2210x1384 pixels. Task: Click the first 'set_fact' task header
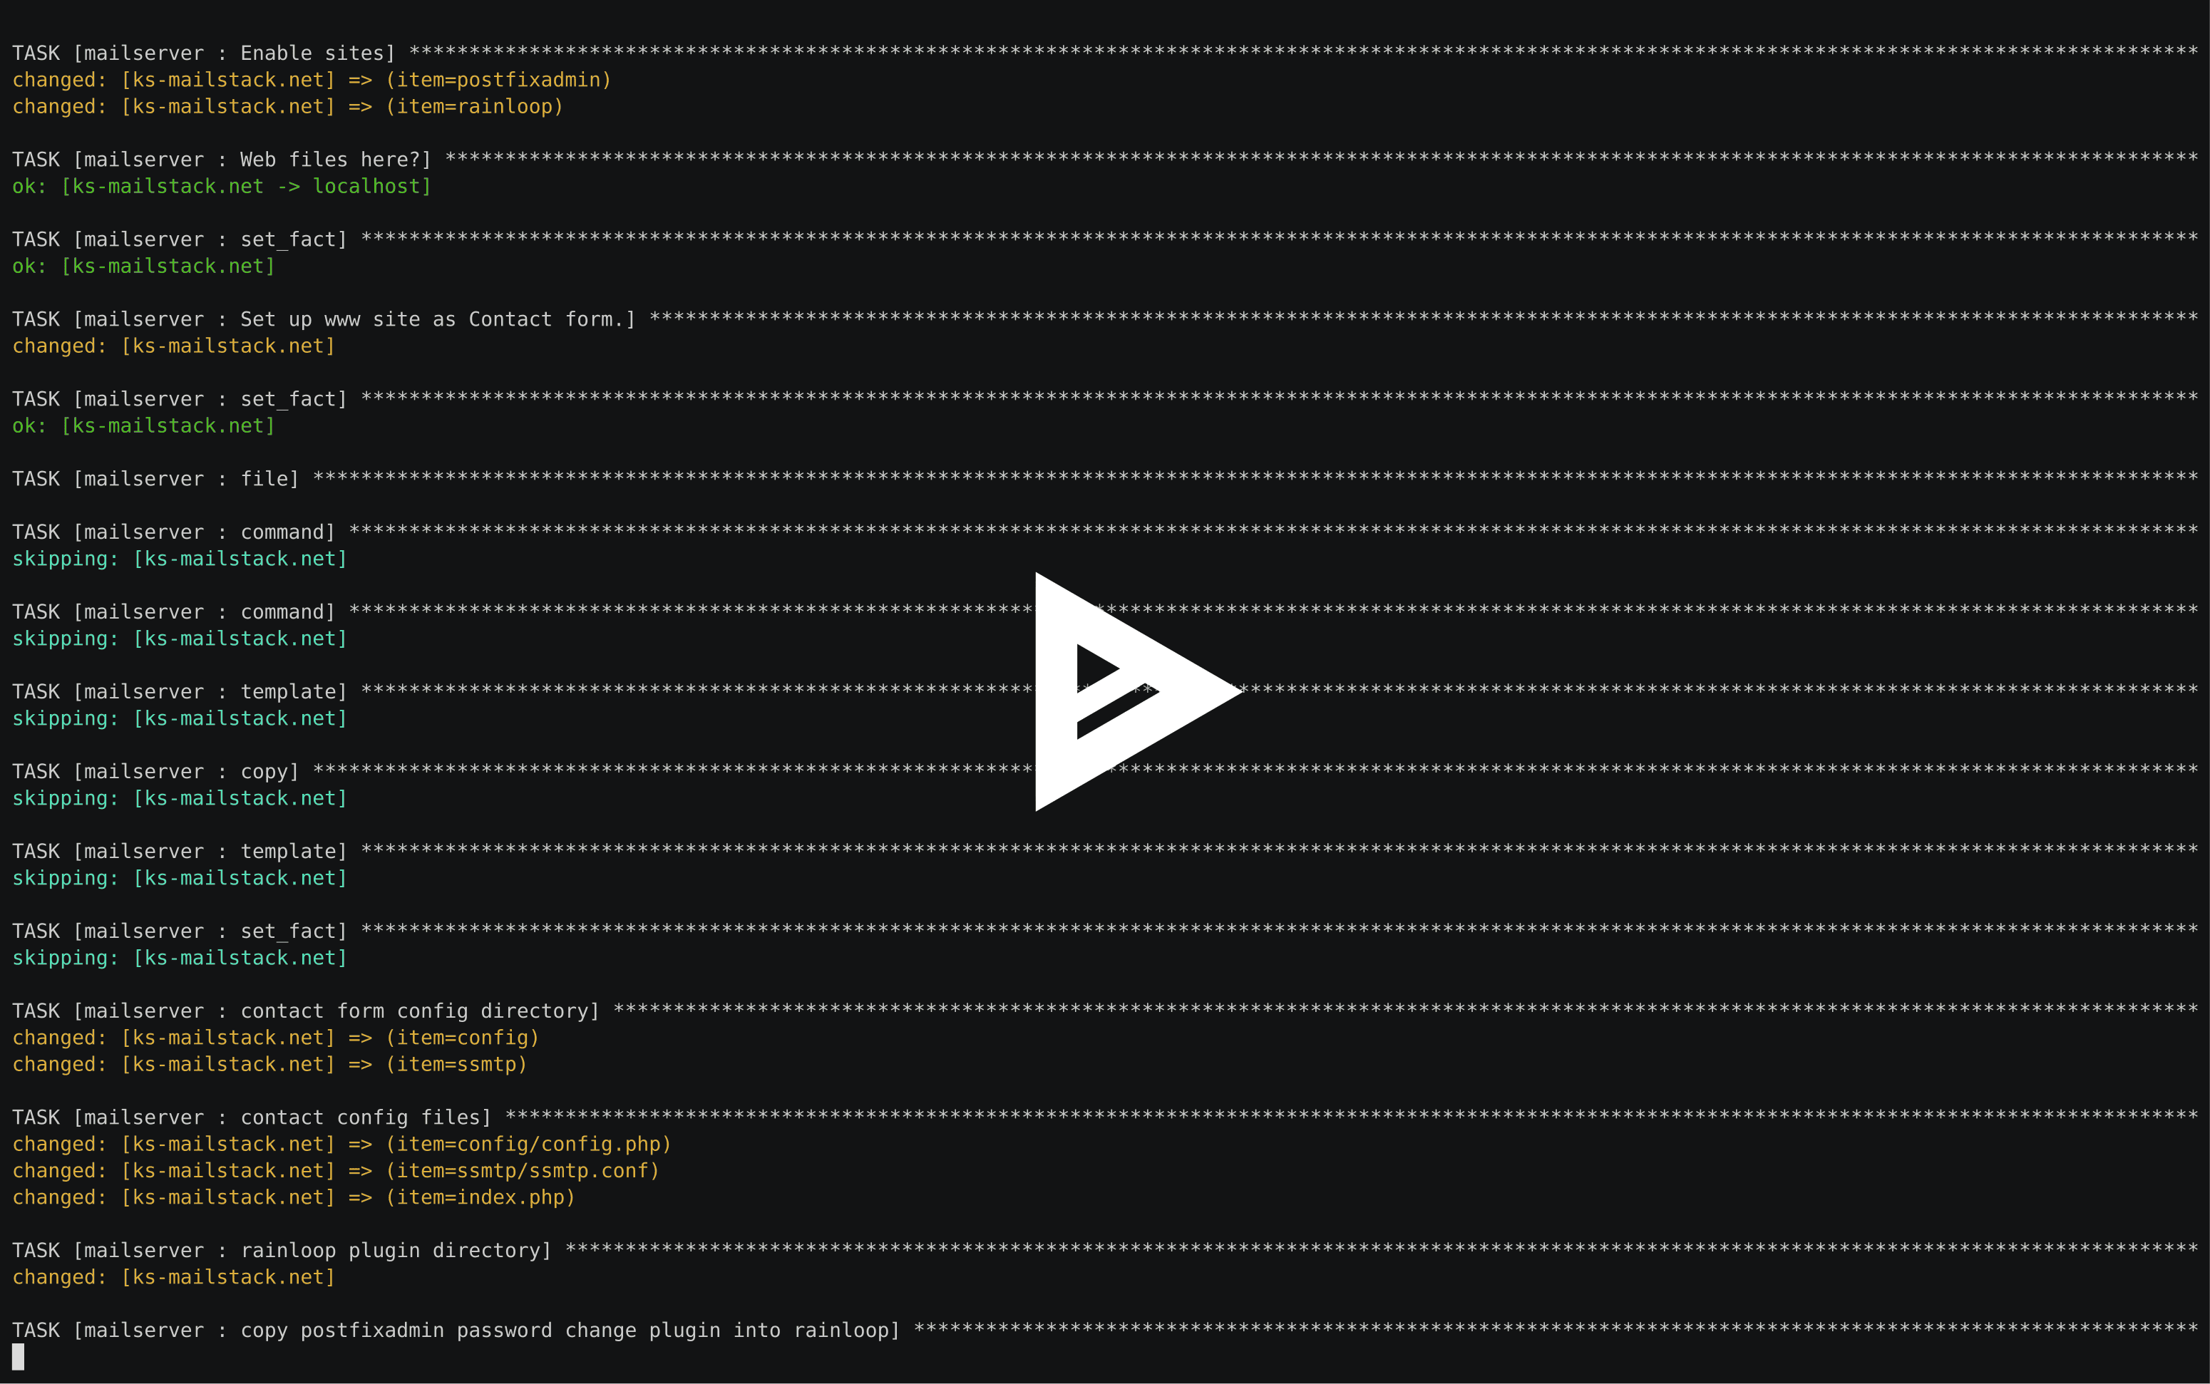[x=178, y=239]
